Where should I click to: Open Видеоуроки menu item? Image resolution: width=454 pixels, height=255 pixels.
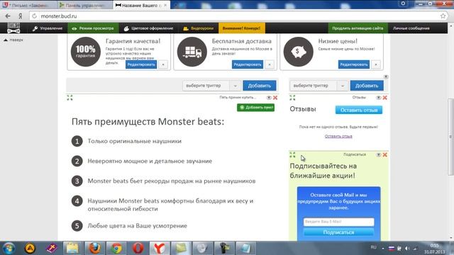point(199,28)
